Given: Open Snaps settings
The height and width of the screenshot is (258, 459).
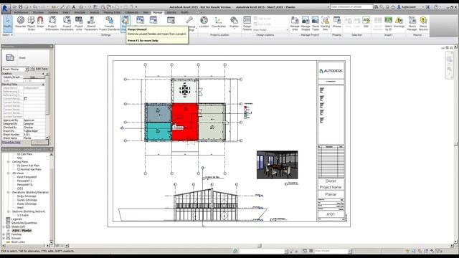Looking at the screenshot, I should 40,23.
